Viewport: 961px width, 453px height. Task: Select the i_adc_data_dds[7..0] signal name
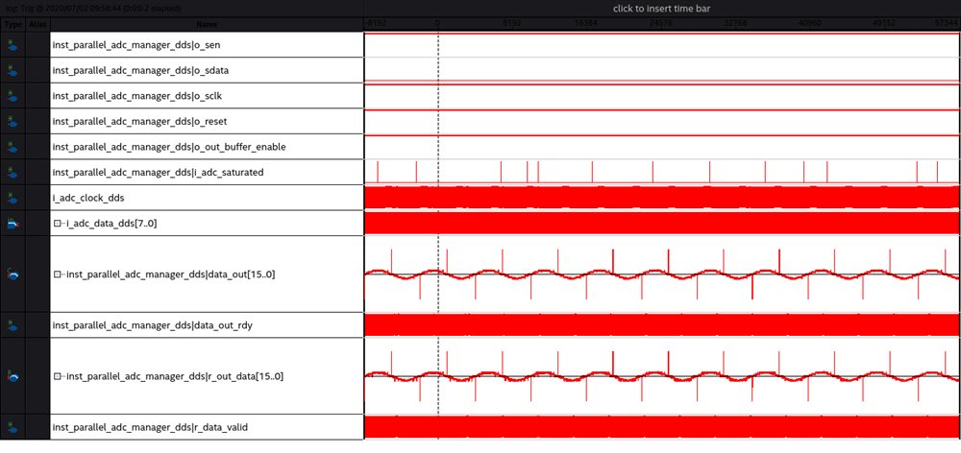tap(111, 224)
